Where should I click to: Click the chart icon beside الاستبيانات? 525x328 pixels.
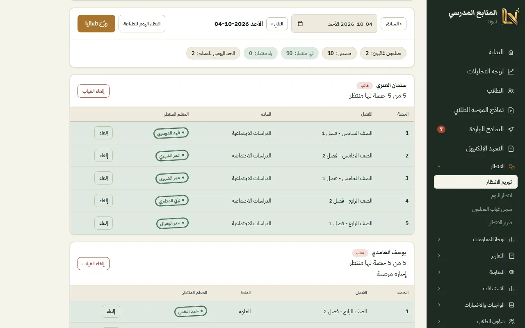click(x=511, y=289)
